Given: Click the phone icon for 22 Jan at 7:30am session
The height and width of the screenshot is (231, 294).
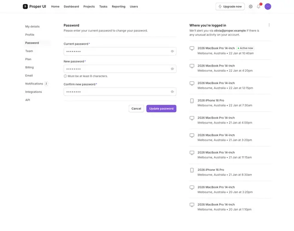Looking at the screenshot, I should pyautogui.click(x=192, y=101).
